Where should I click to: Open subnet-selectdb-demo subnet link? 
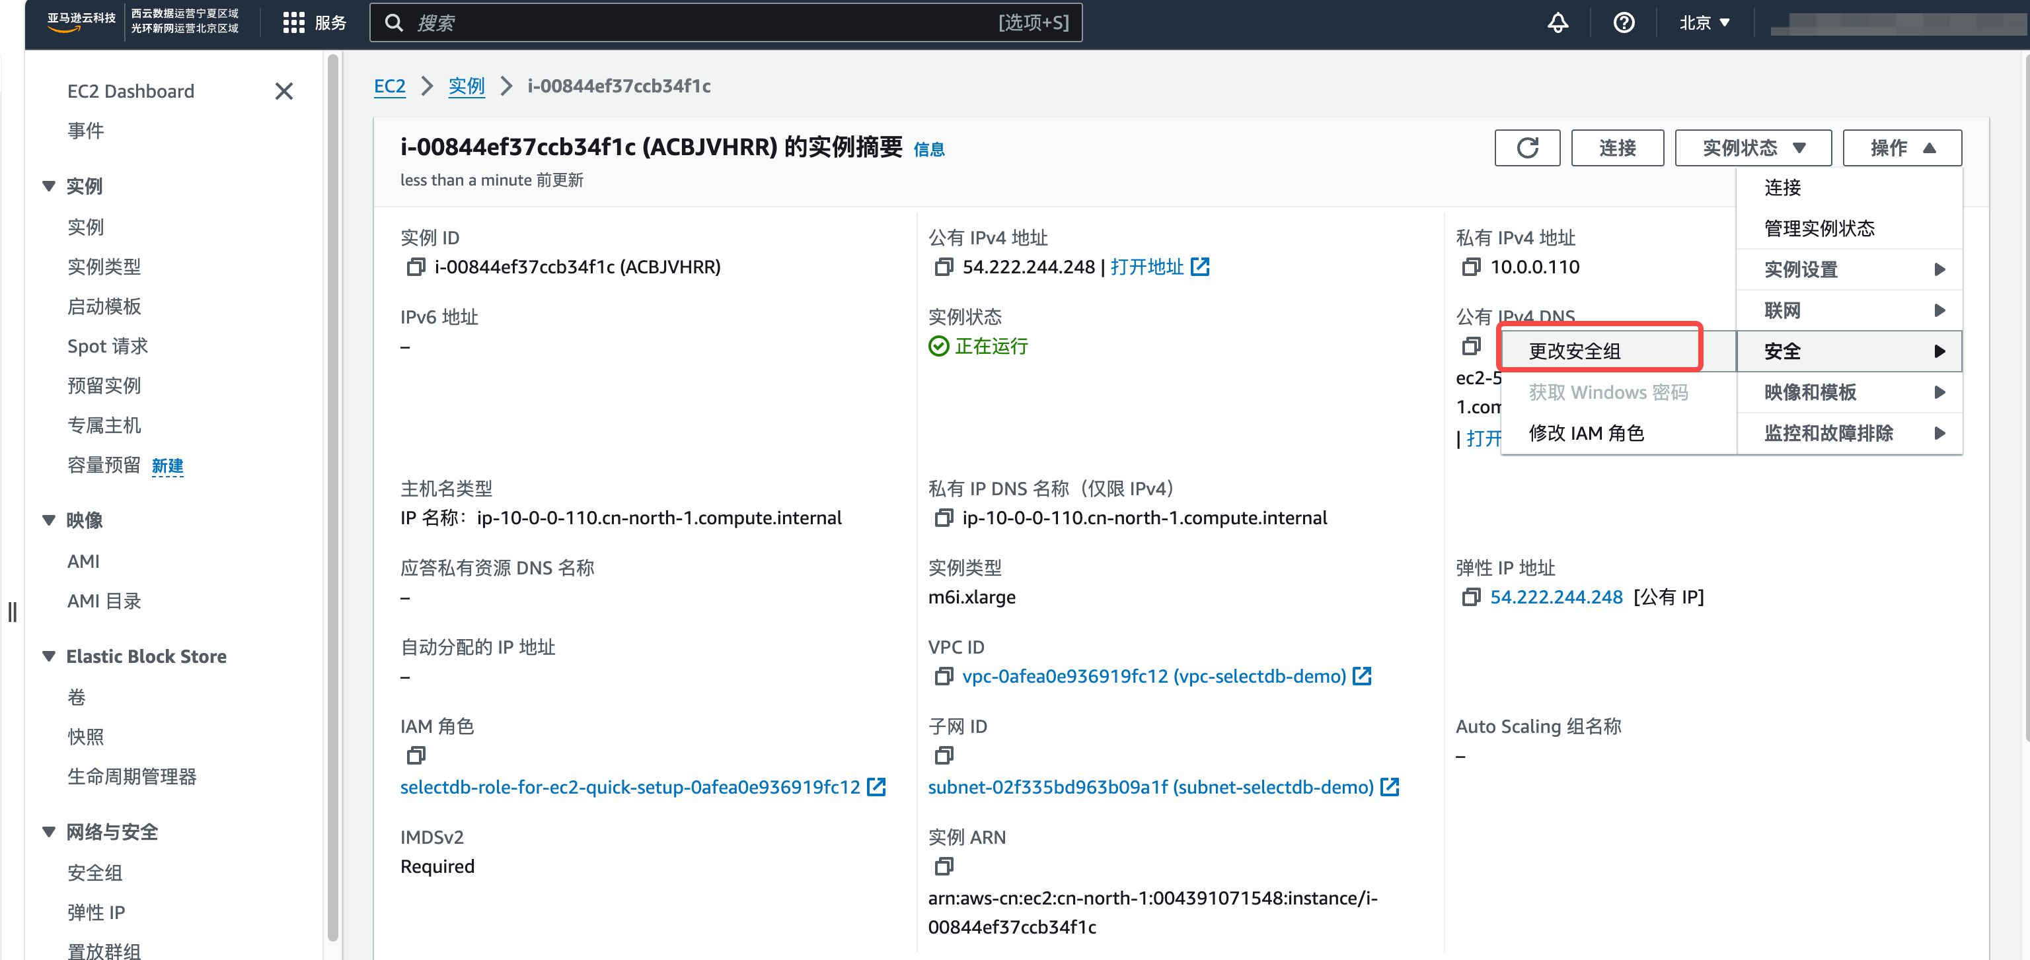click(1150, 788)
